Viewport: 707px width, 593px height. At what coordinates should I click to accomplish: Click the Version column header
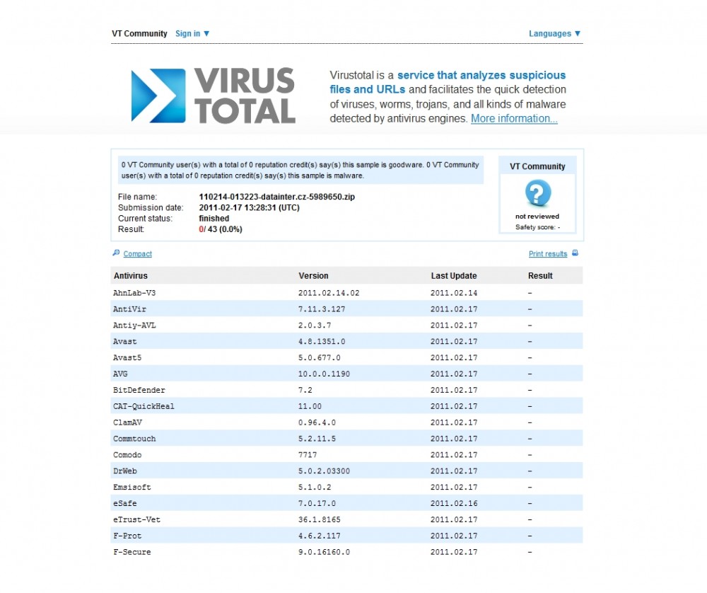[313, 276]
